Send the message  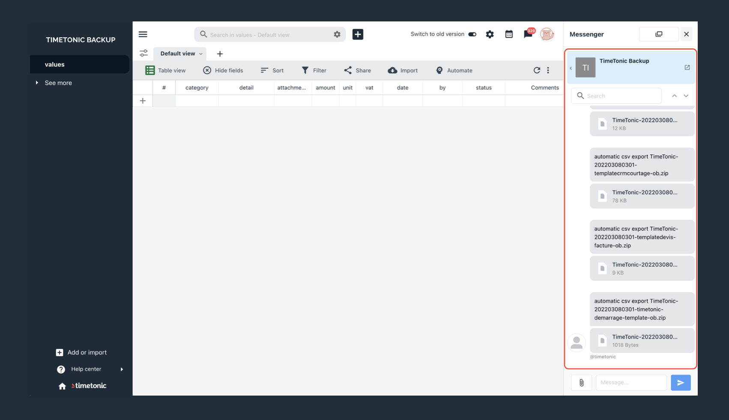click(681, 383)
